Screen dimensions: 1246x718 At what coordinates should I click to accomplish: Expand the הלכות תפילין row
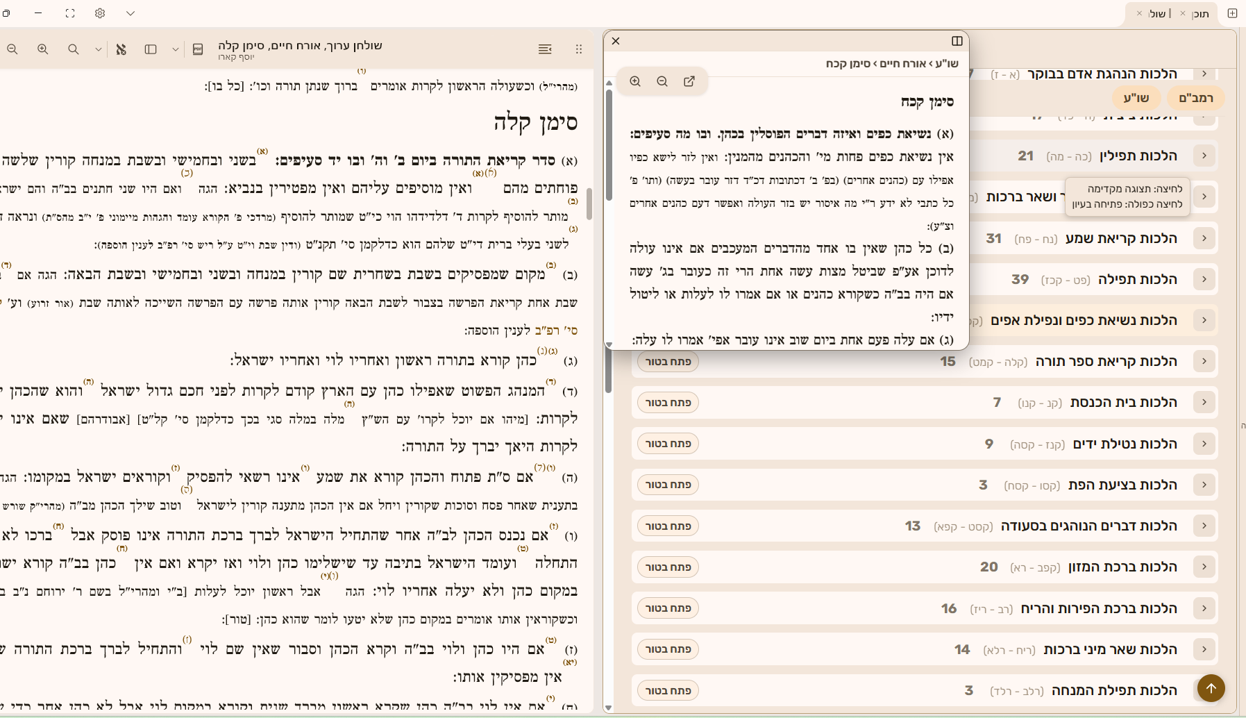point(1204,156)
